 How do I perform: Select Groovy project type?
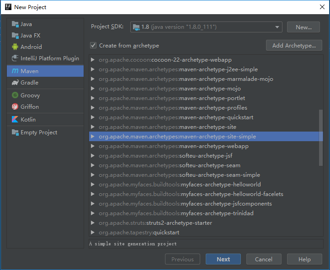pos(45,95)
